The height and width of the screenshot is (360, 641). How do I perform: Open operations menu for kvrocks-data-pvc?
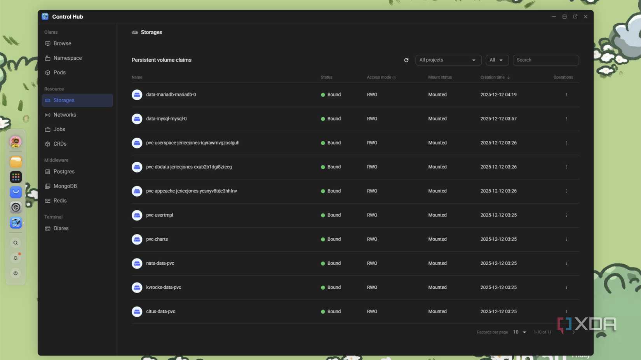click(x=566, y=288)
